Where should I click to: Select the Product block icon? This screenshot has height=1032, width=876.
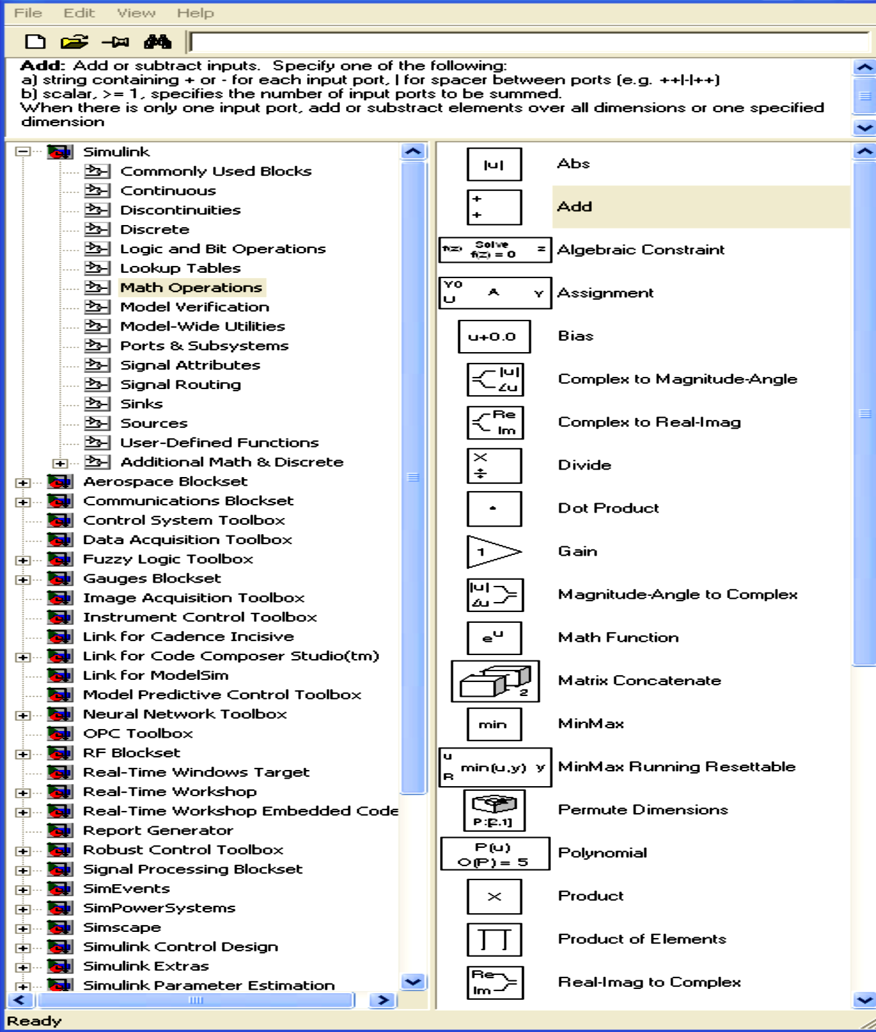(x=494, y=896)
